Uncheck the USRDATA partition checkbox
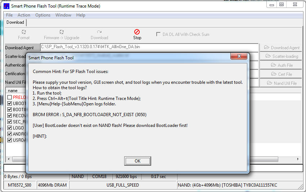Screen dimensions: 306x192 click(10, 140)
